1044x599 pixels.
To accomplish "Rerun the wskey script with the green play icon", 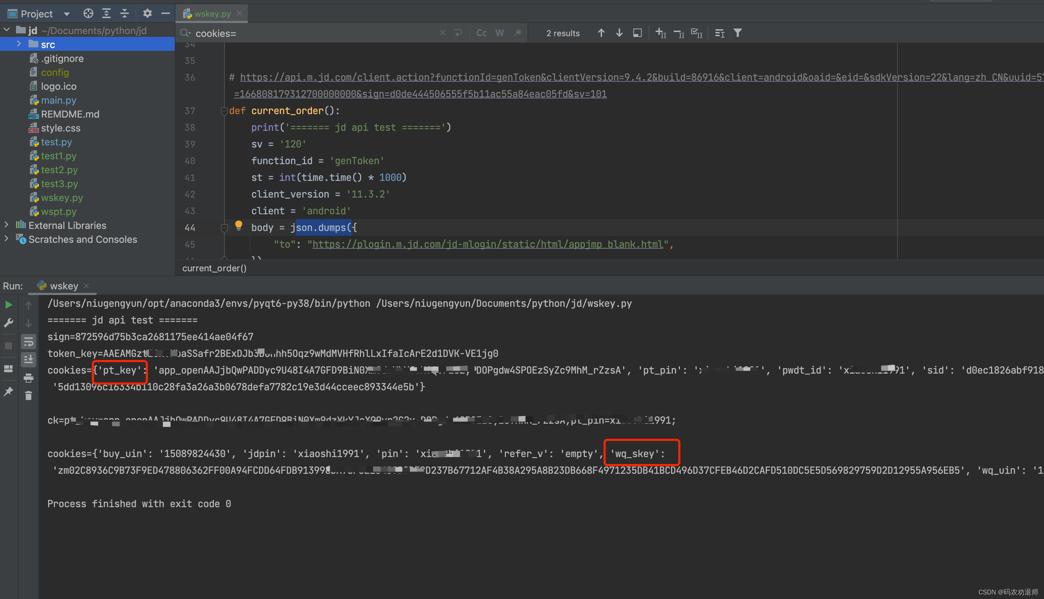I will click(9, 305).
